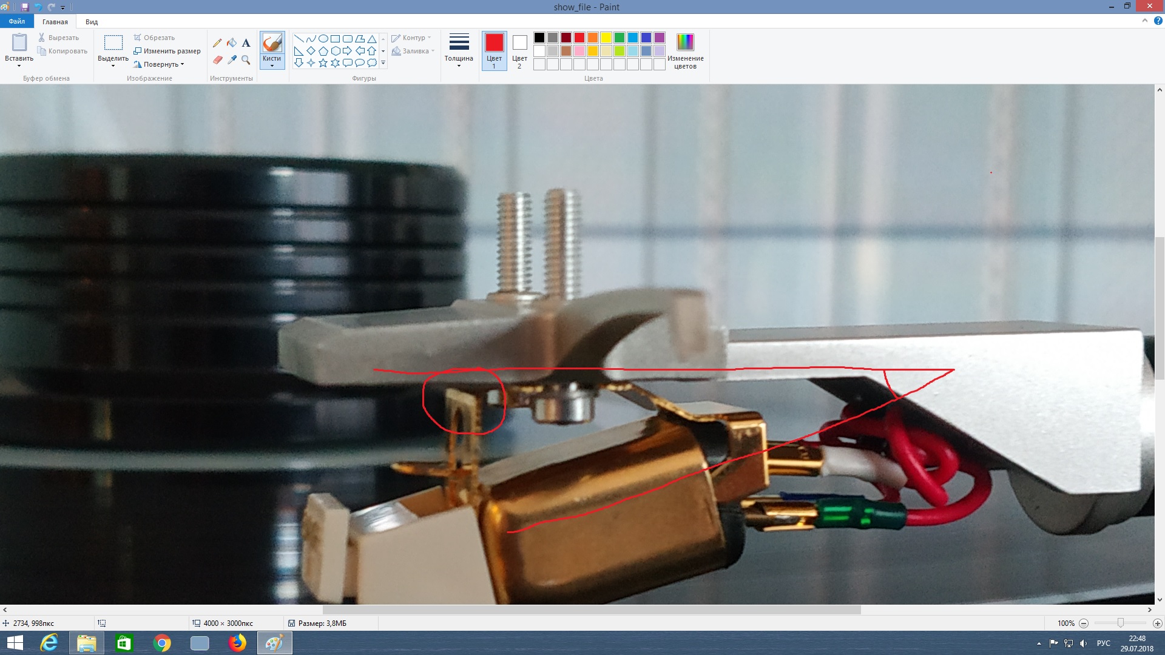Open the Edit colors dialog
This screenshot has height=655, width=1165.
pos(685,51)
